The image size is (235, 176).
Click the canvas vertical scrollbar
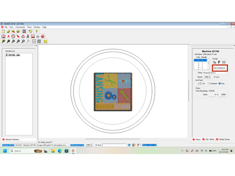(x=189, y=91)
